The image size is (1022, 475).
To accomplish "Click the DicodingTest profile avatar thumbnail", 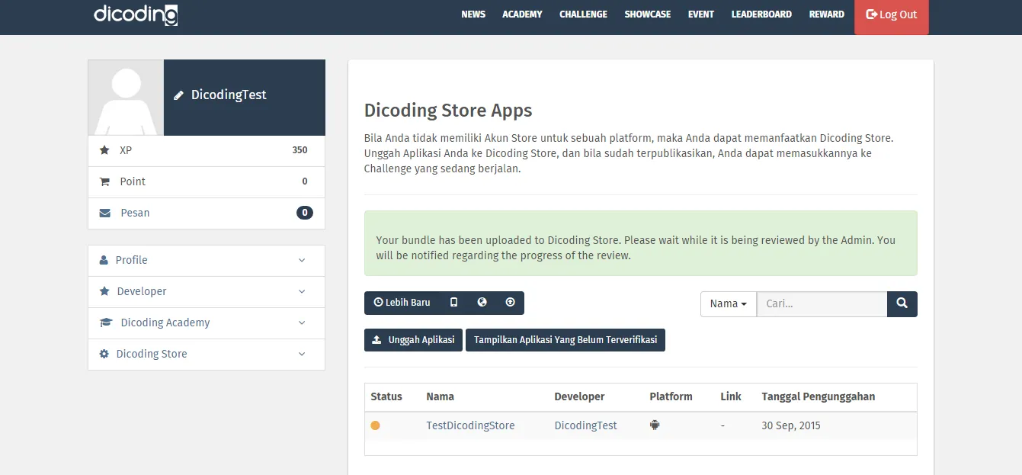I will [126, 97].
